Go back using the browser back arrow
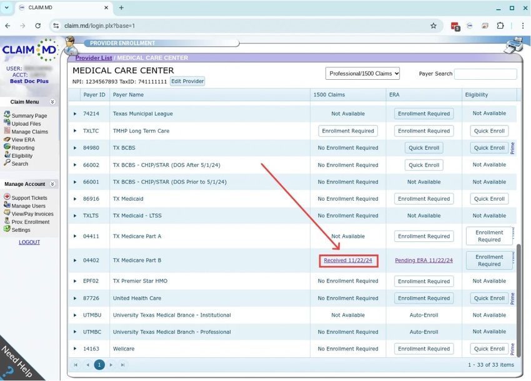Viewport: 531px width, 381px height. (x=7, y=26)
